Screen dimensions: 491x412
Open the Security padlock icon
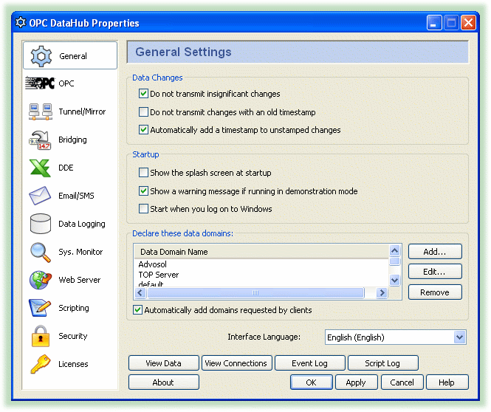tap(41, 336)
